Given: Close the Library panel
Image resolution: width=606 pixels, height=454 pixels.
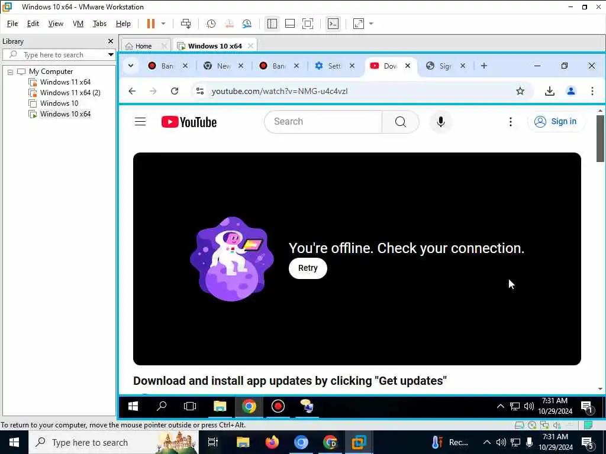Looking at the screenshot, I should (111, 41).
